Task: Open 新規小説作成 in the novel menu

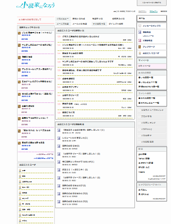Action: 79,19
